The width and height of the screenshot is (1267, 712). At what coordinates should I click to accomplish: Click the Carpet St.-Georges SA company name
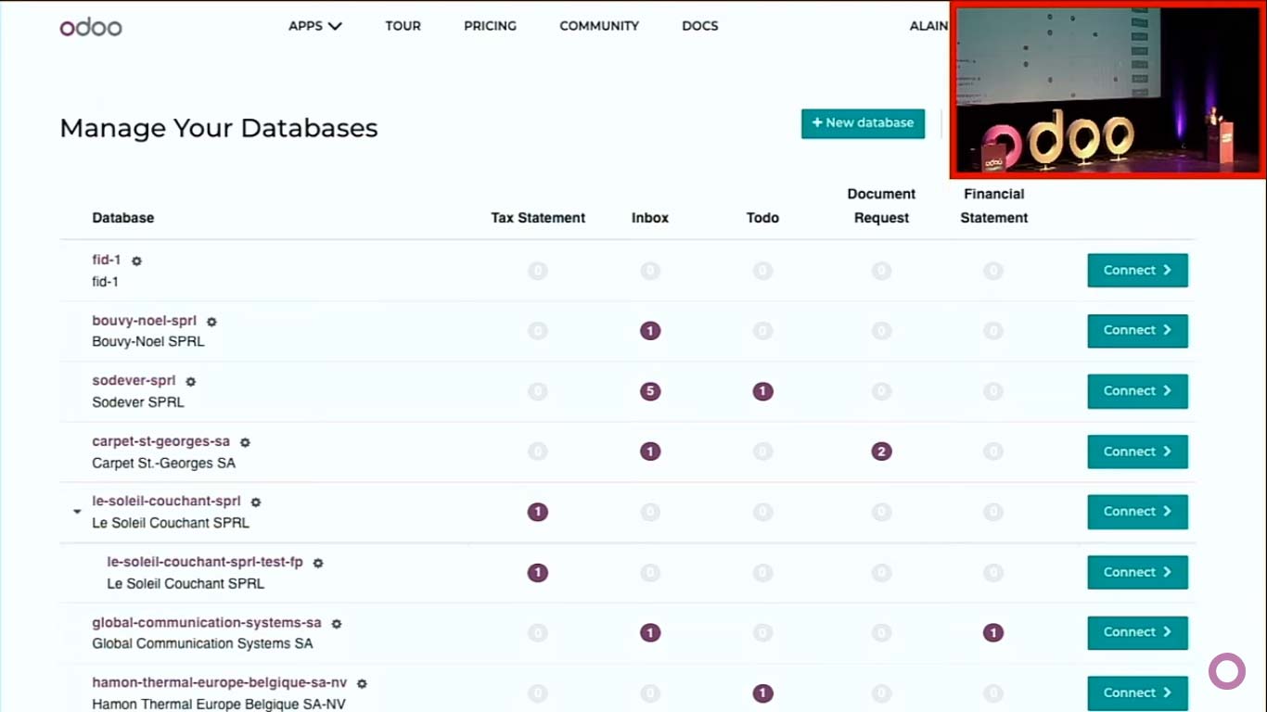pos(164,463)
